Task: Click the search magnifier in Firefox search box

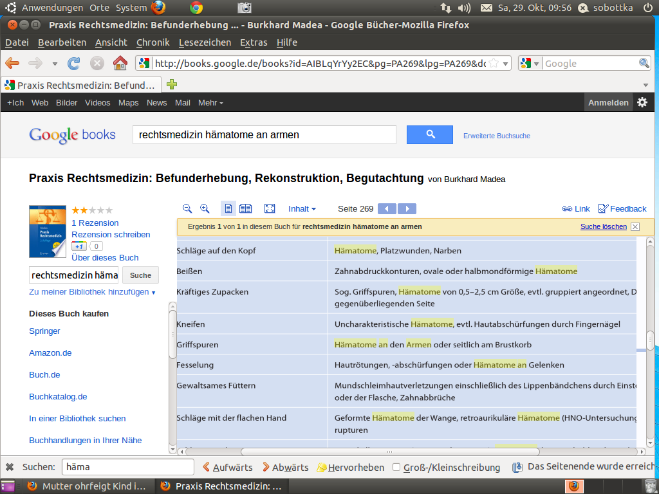Action: coord(644,64)
